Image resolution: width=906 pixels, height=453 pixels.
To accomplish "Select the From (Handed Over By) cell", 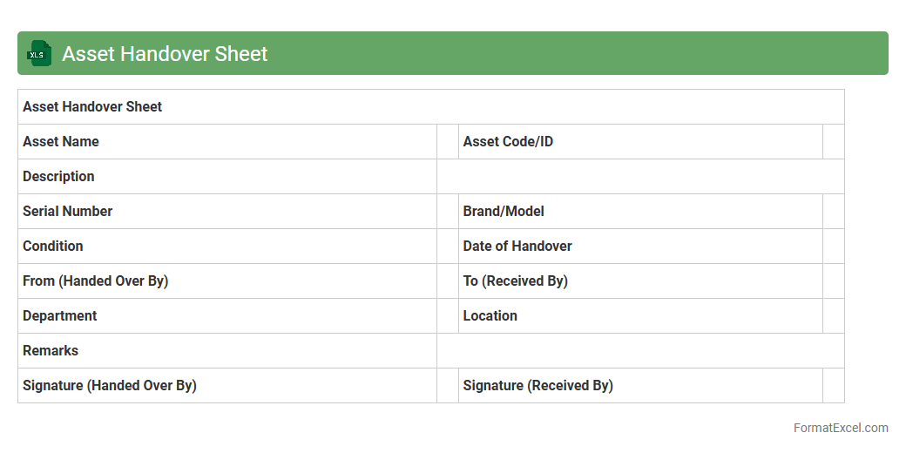I will coord(226,281).
